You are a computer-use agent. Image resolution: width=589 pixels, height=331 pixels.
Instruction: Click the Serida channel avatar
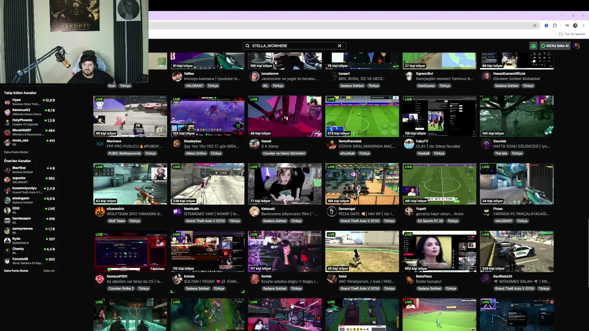point(254,279)
